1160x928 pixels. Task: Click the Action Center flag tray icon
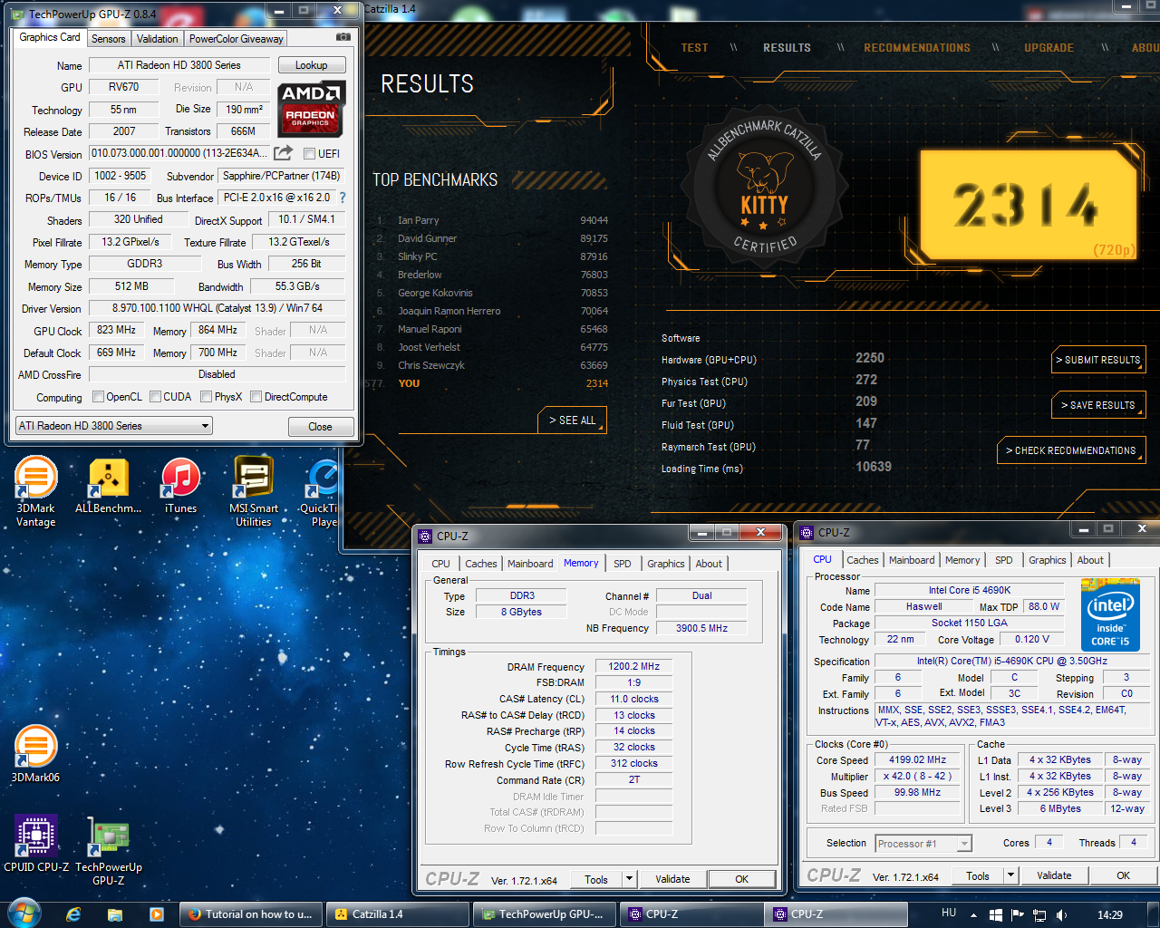pyautogui.click(x=1017, y=915)
